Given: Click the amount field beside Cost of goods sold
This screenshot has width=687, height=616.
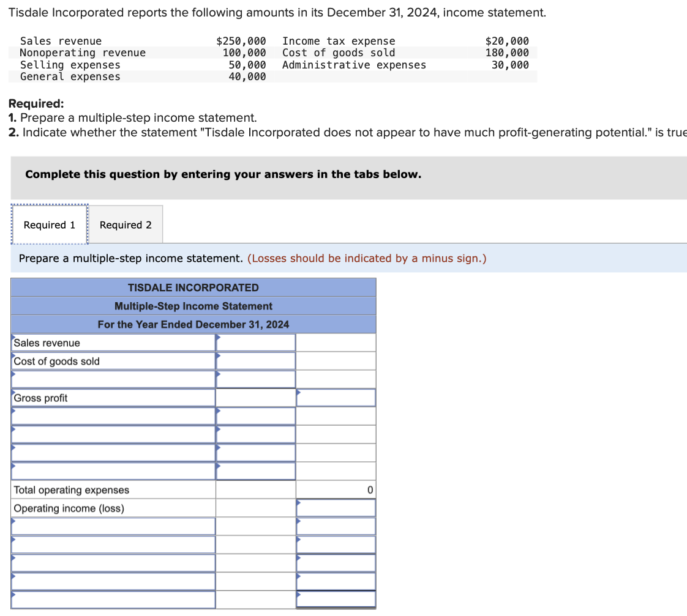Looking at the screenshot, I should (255, 360).
